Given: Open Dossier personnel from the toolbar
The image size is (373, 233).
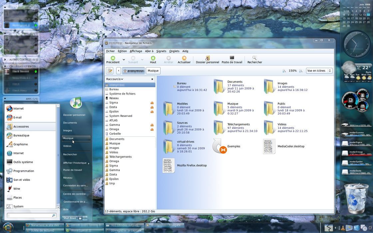Looking at the screenshot, I should 207,58.
